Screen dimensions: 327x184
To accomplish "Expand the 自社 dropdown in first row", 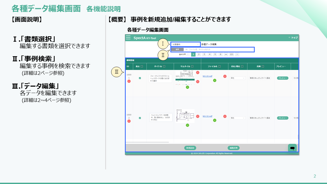I will click(238, 78).
